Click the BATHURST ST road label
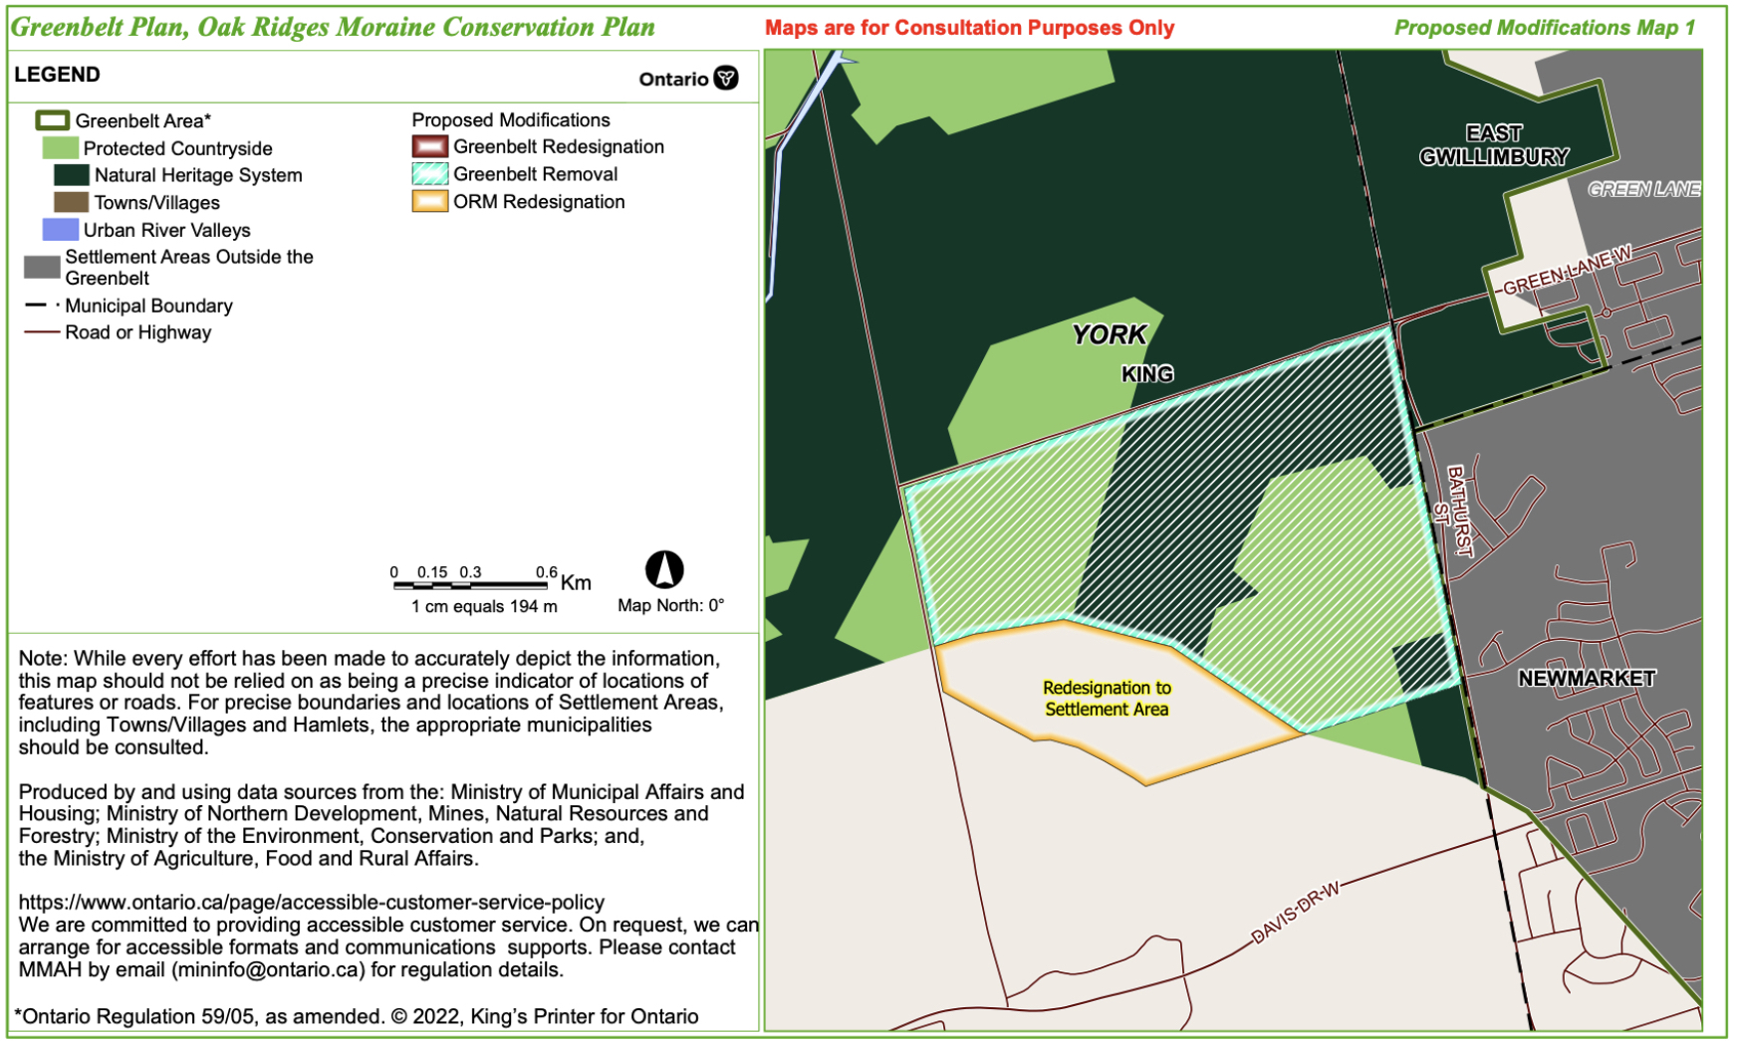1737x1041 pixels. pos(1453,512)
